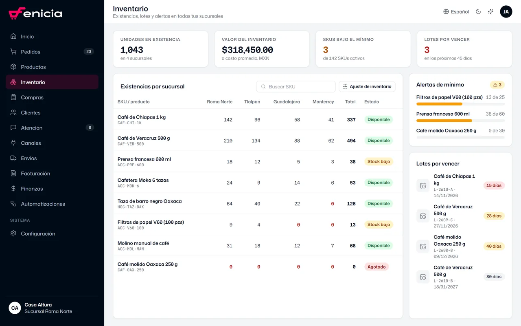This screenshot has height=326, width=521.
Task: Open the Pedidos menu item
Action: click(x=52, y=52)
